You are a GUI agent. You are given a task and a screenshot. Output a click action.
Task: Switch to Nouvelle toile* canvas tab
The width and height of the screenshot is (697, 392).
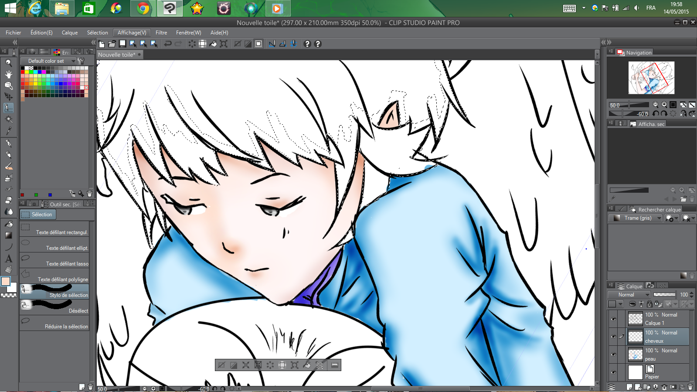pos(119,55)
